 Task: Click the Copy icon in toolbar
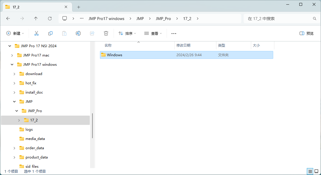pyautogui.click(x=50, y=33)
